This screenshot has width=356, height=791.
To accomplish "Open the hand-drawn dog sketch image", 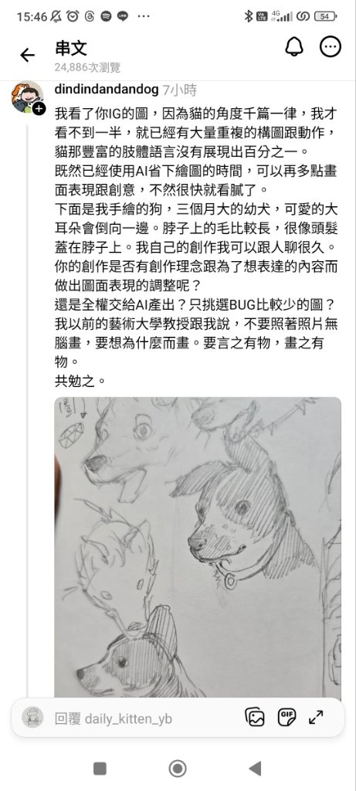I will [198, 548].
